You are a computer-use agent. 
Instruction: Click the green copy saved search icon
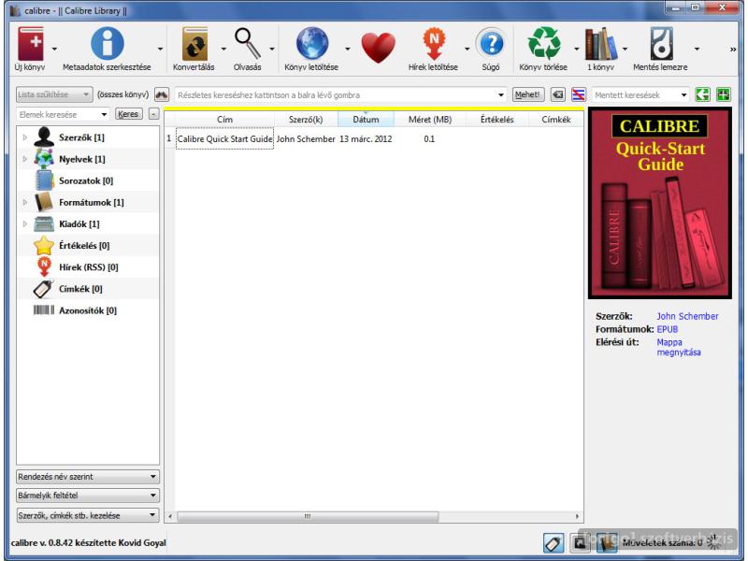tap(702, 94)
